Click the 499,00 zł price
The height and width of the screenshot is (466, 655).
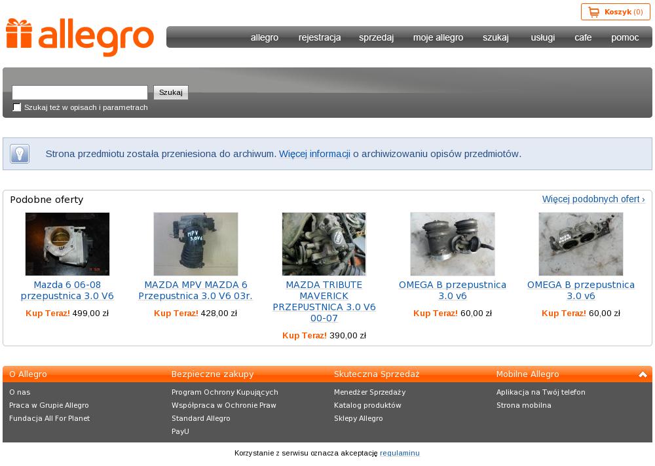pos(90,313)
